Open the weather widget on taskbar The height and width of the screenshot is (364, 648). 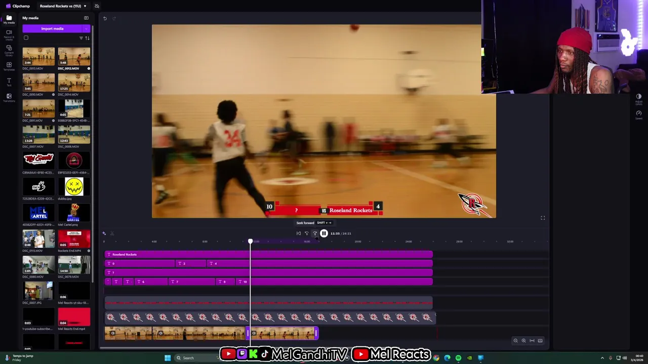click(x=19, y=357)
